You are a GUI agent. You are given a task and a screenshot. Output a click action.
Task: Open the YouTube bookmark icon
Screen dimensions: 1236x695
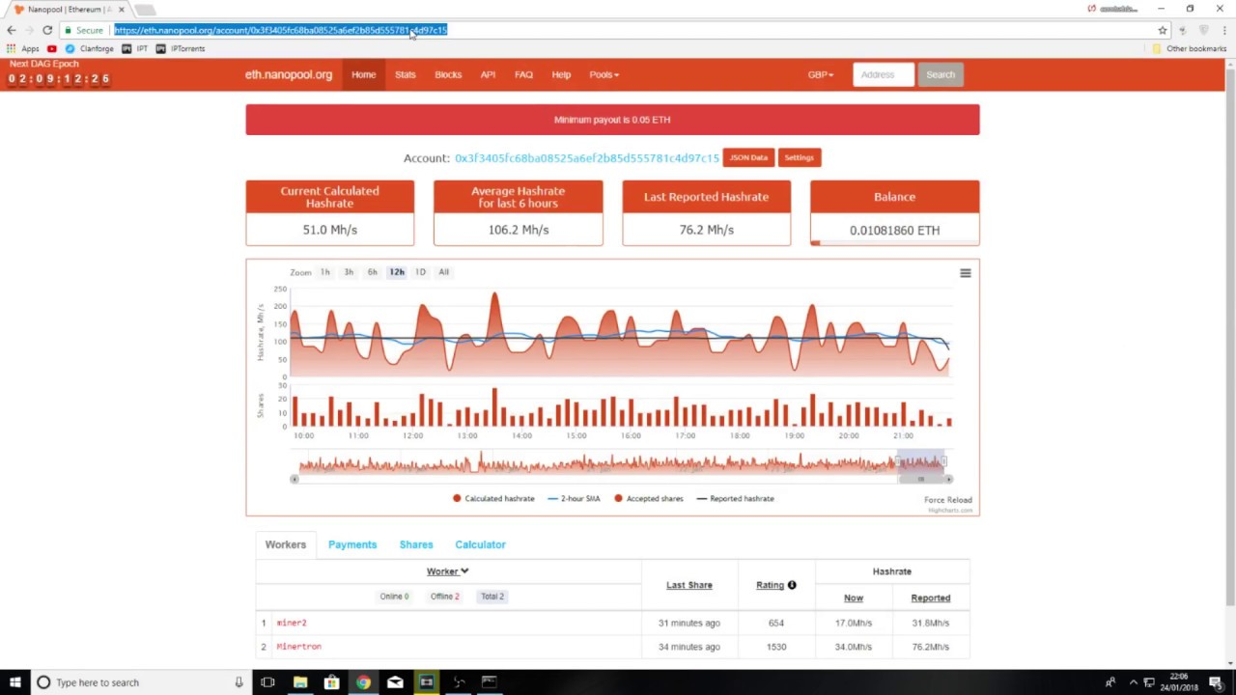tap(52, 48)
